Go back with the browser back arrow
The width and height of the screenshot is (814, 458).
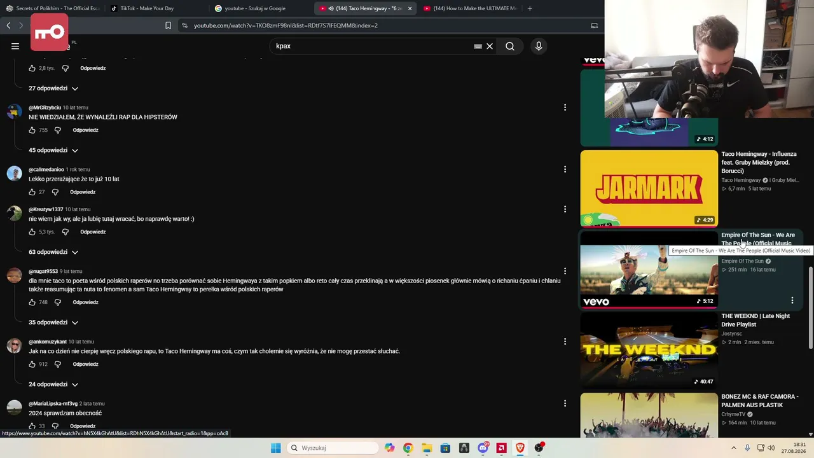coord(8,25)
